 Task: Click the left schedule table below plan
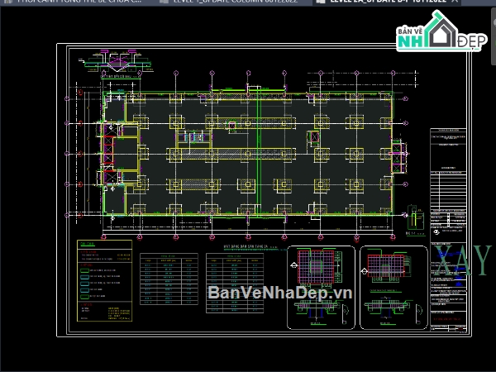click(x=169, y=279)
